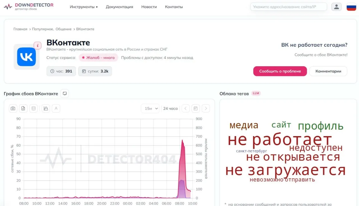The height and width of the screenshot is (206, 359).
Task: Click the tag 'сайт' in the cloud
Action: 281,125
